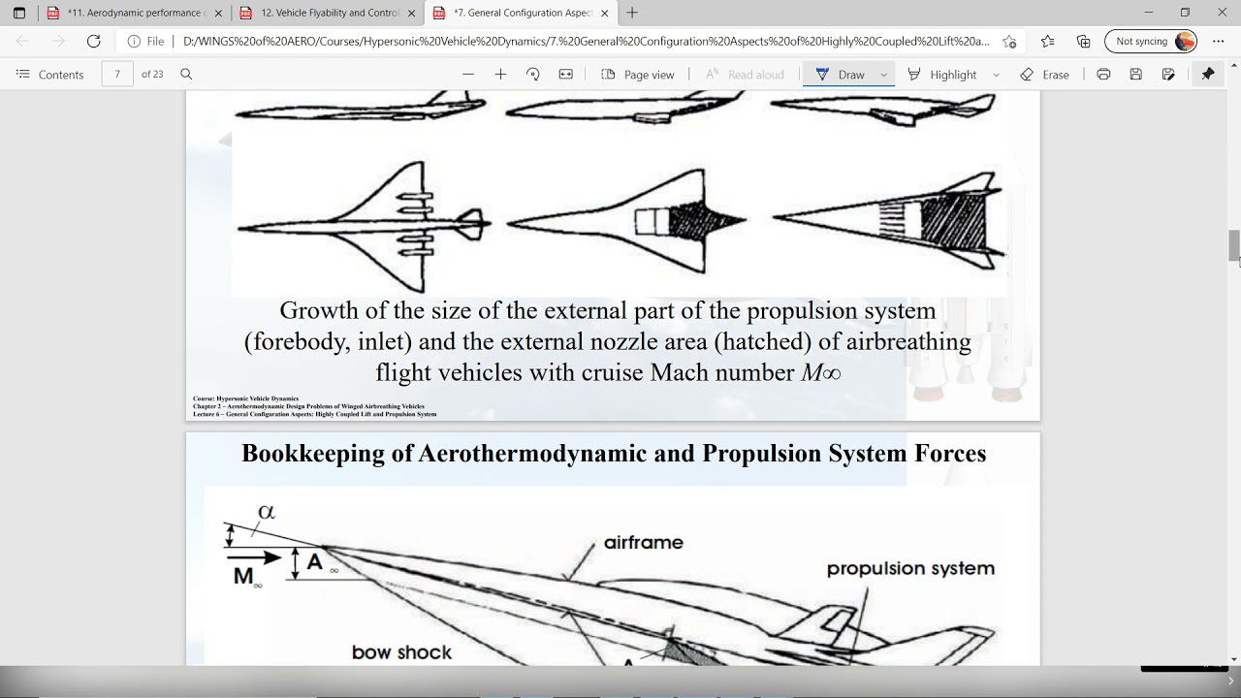Click the vertical scrollbar thumb
1241x698 pixels.
(1234, 245)
